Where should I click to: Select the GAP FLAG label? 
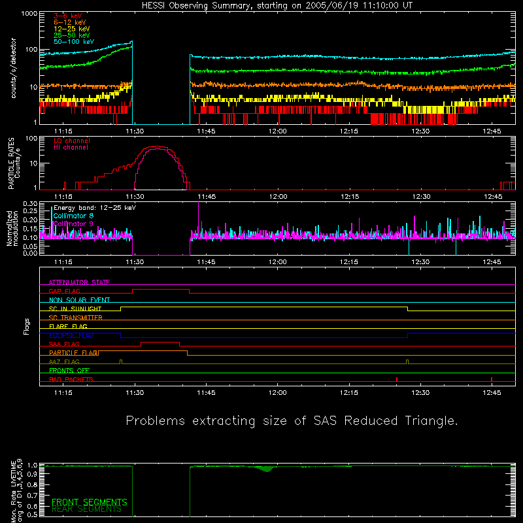pyautogui.click(x=64, y=291)
